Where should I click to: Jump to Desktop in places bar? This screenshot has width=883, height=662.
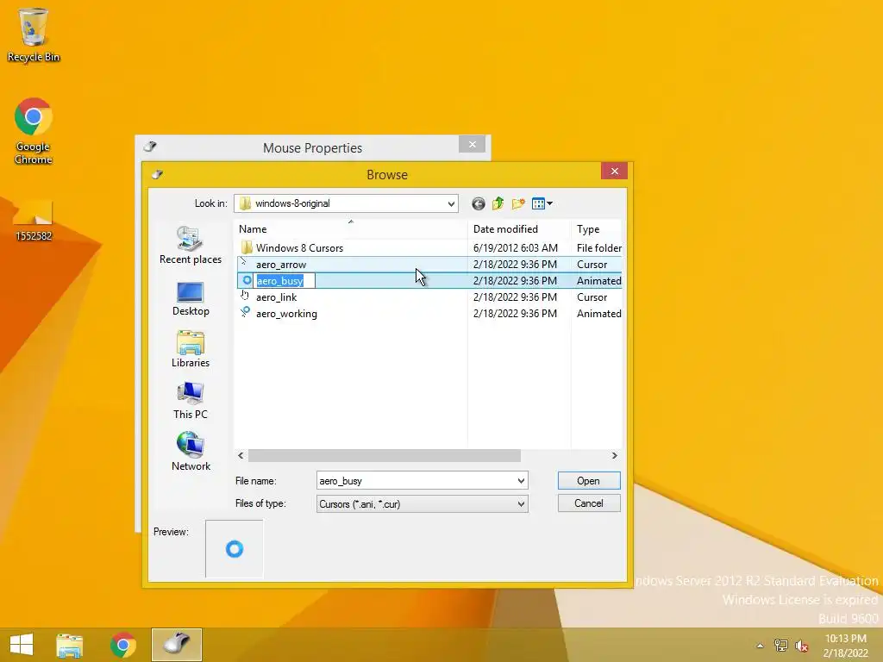(x=191, y=299)
